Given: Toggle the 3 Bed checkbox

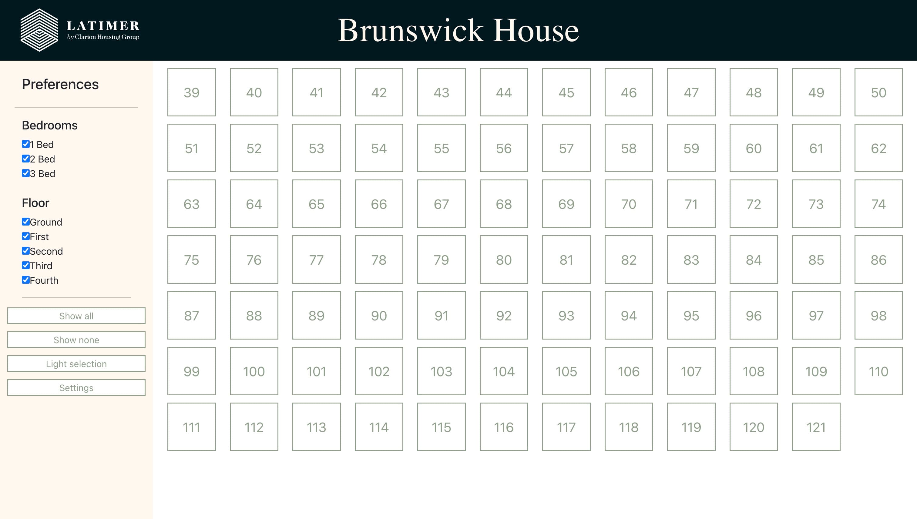Looking at the screenshot, I should tap(25, 173).
